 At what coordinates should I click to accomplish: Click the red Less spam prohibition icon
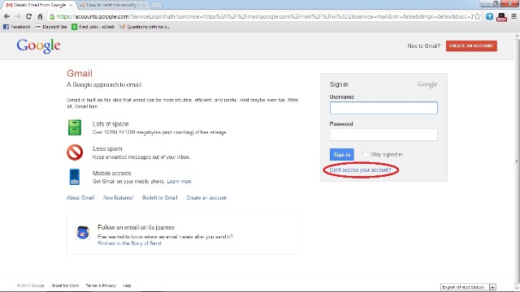pos(75,152)
